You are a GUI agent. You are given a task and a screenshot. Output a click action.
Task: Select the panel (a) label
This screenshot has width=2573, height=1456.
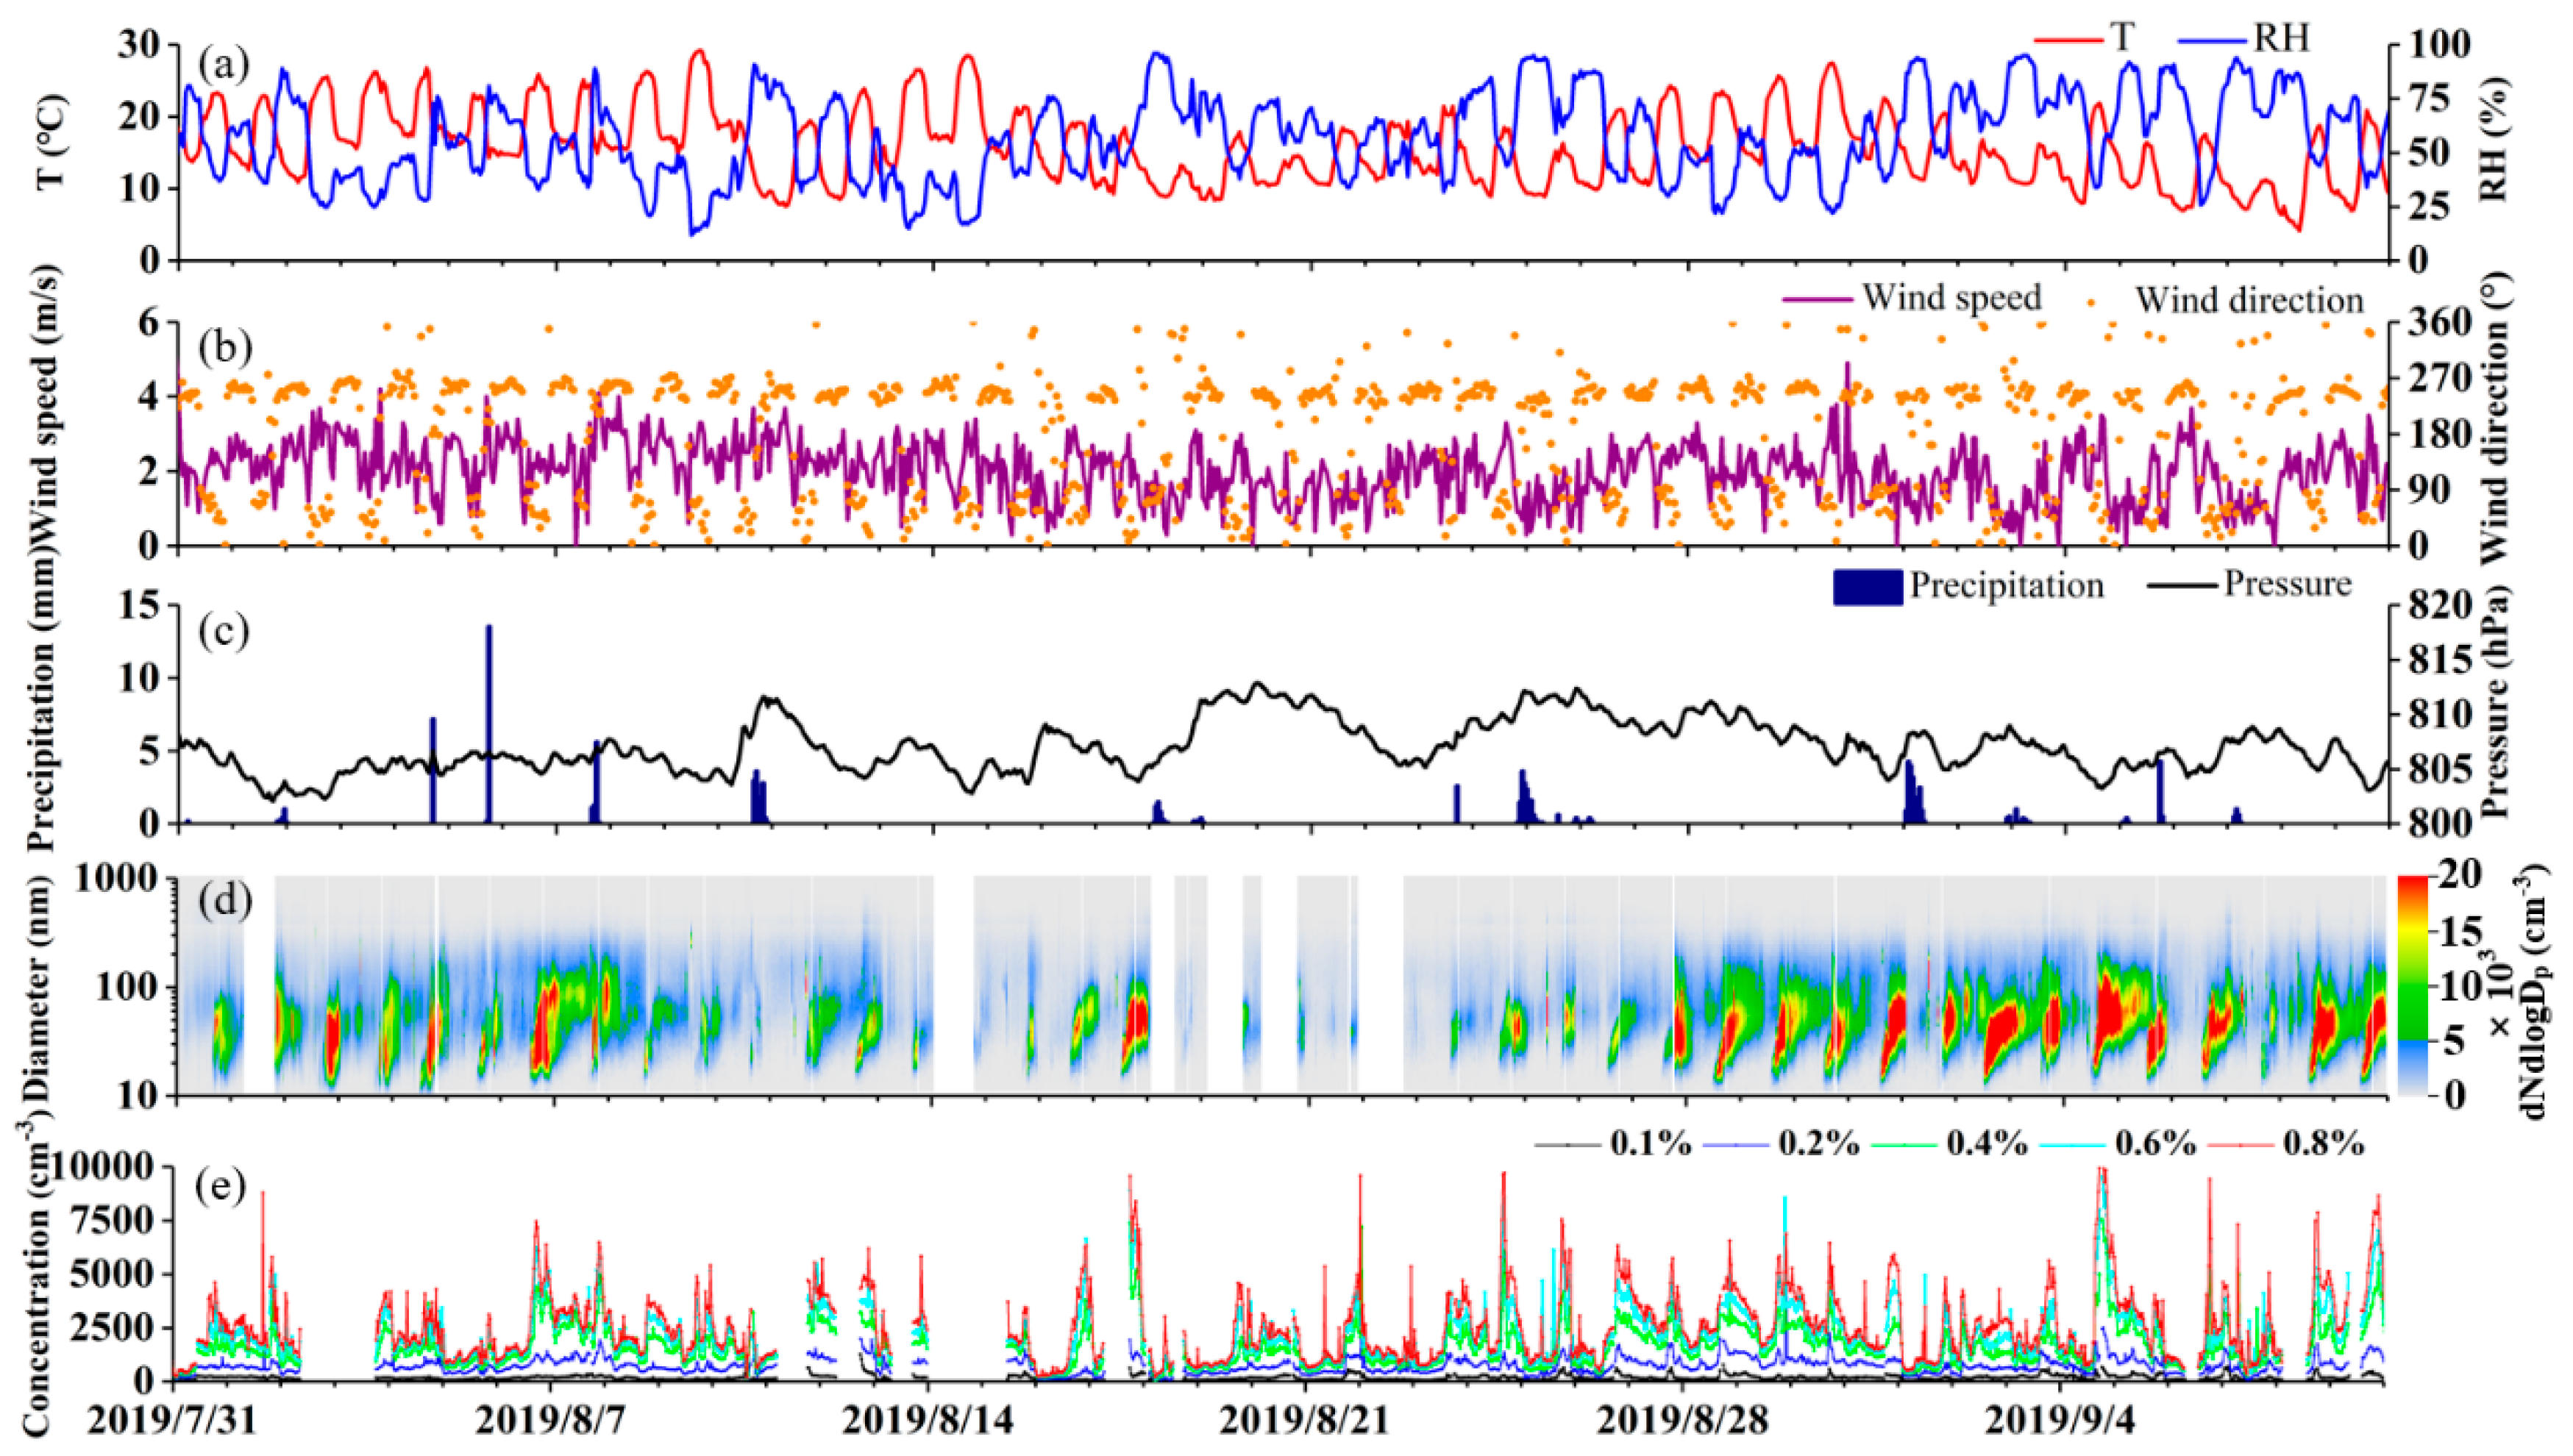[223, 65]
